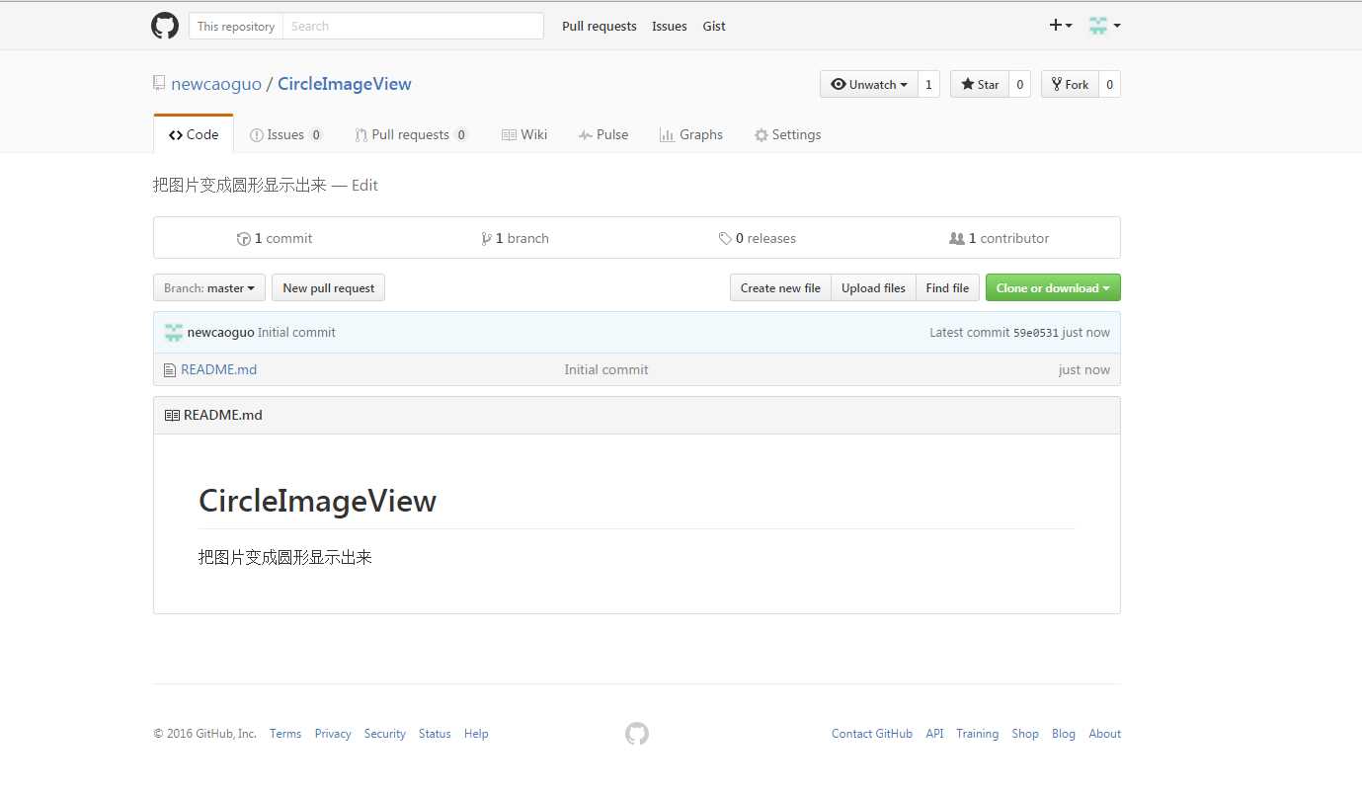Image resolution: width=1362 pixels, height=794 pixels.
Task: Click the Upload files button
Action: [x=873, y=288]
